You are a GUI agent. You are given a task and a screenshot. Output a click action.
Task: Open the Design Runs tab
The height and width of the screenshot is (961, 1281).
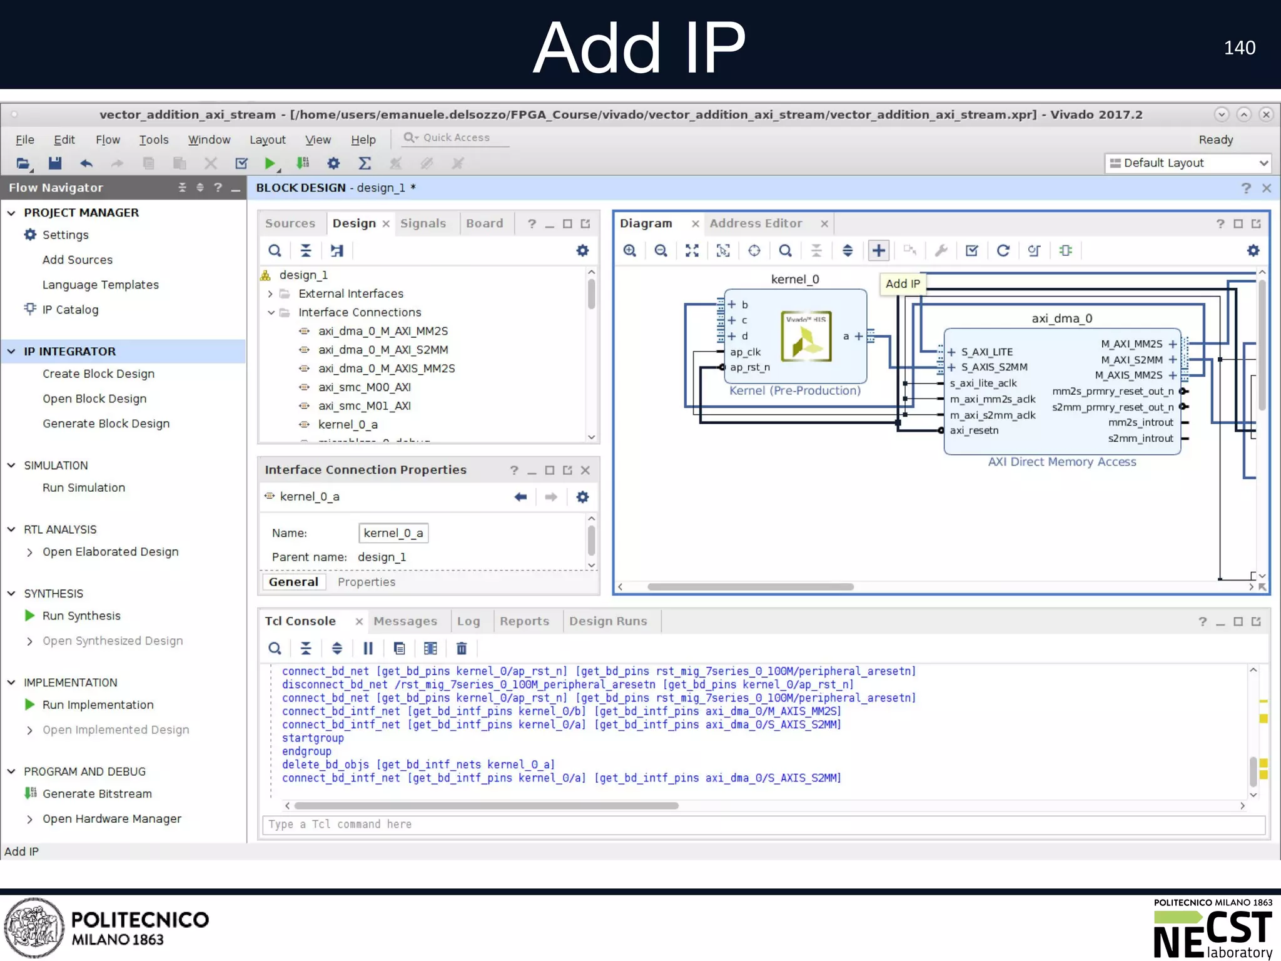click(608, 621)
